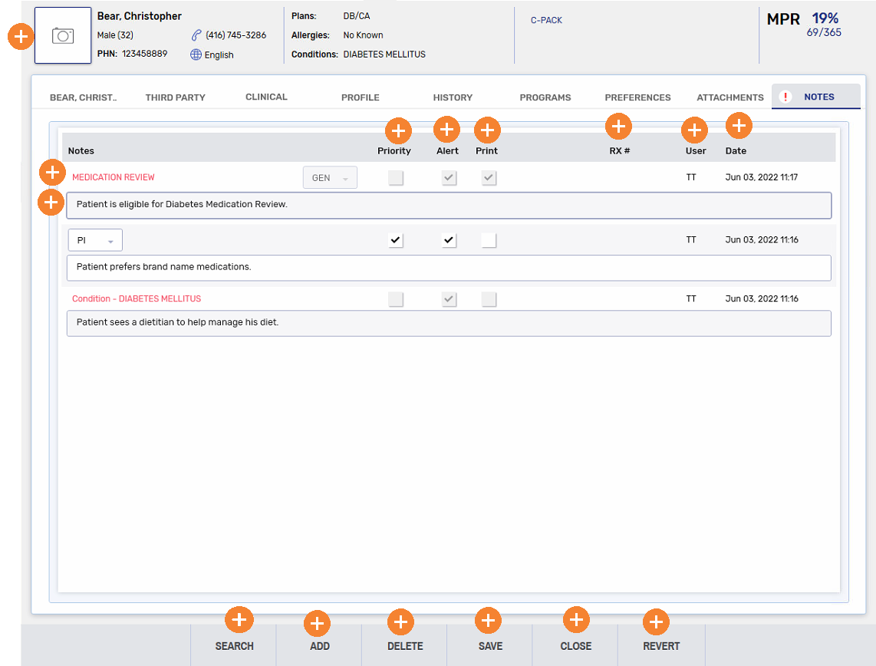Click the patient photo camera icon
876x666 pixels.
pos(63,36)
